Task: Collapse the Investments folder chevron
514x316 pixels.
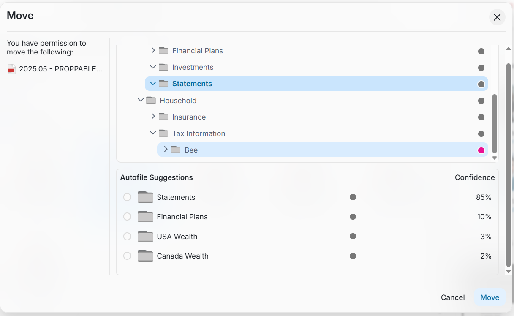Action: click(153, 67)
